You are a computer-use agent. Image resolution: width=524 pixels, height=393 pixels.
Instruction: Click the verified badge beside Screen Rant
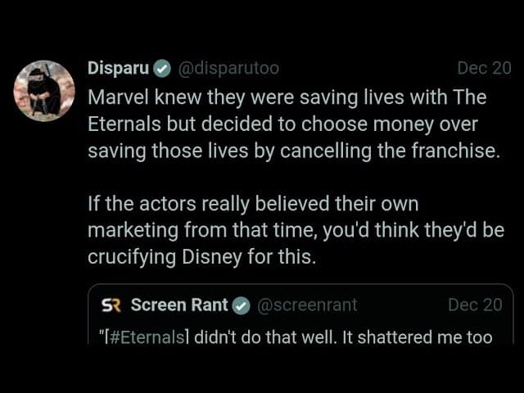point(241,305)
